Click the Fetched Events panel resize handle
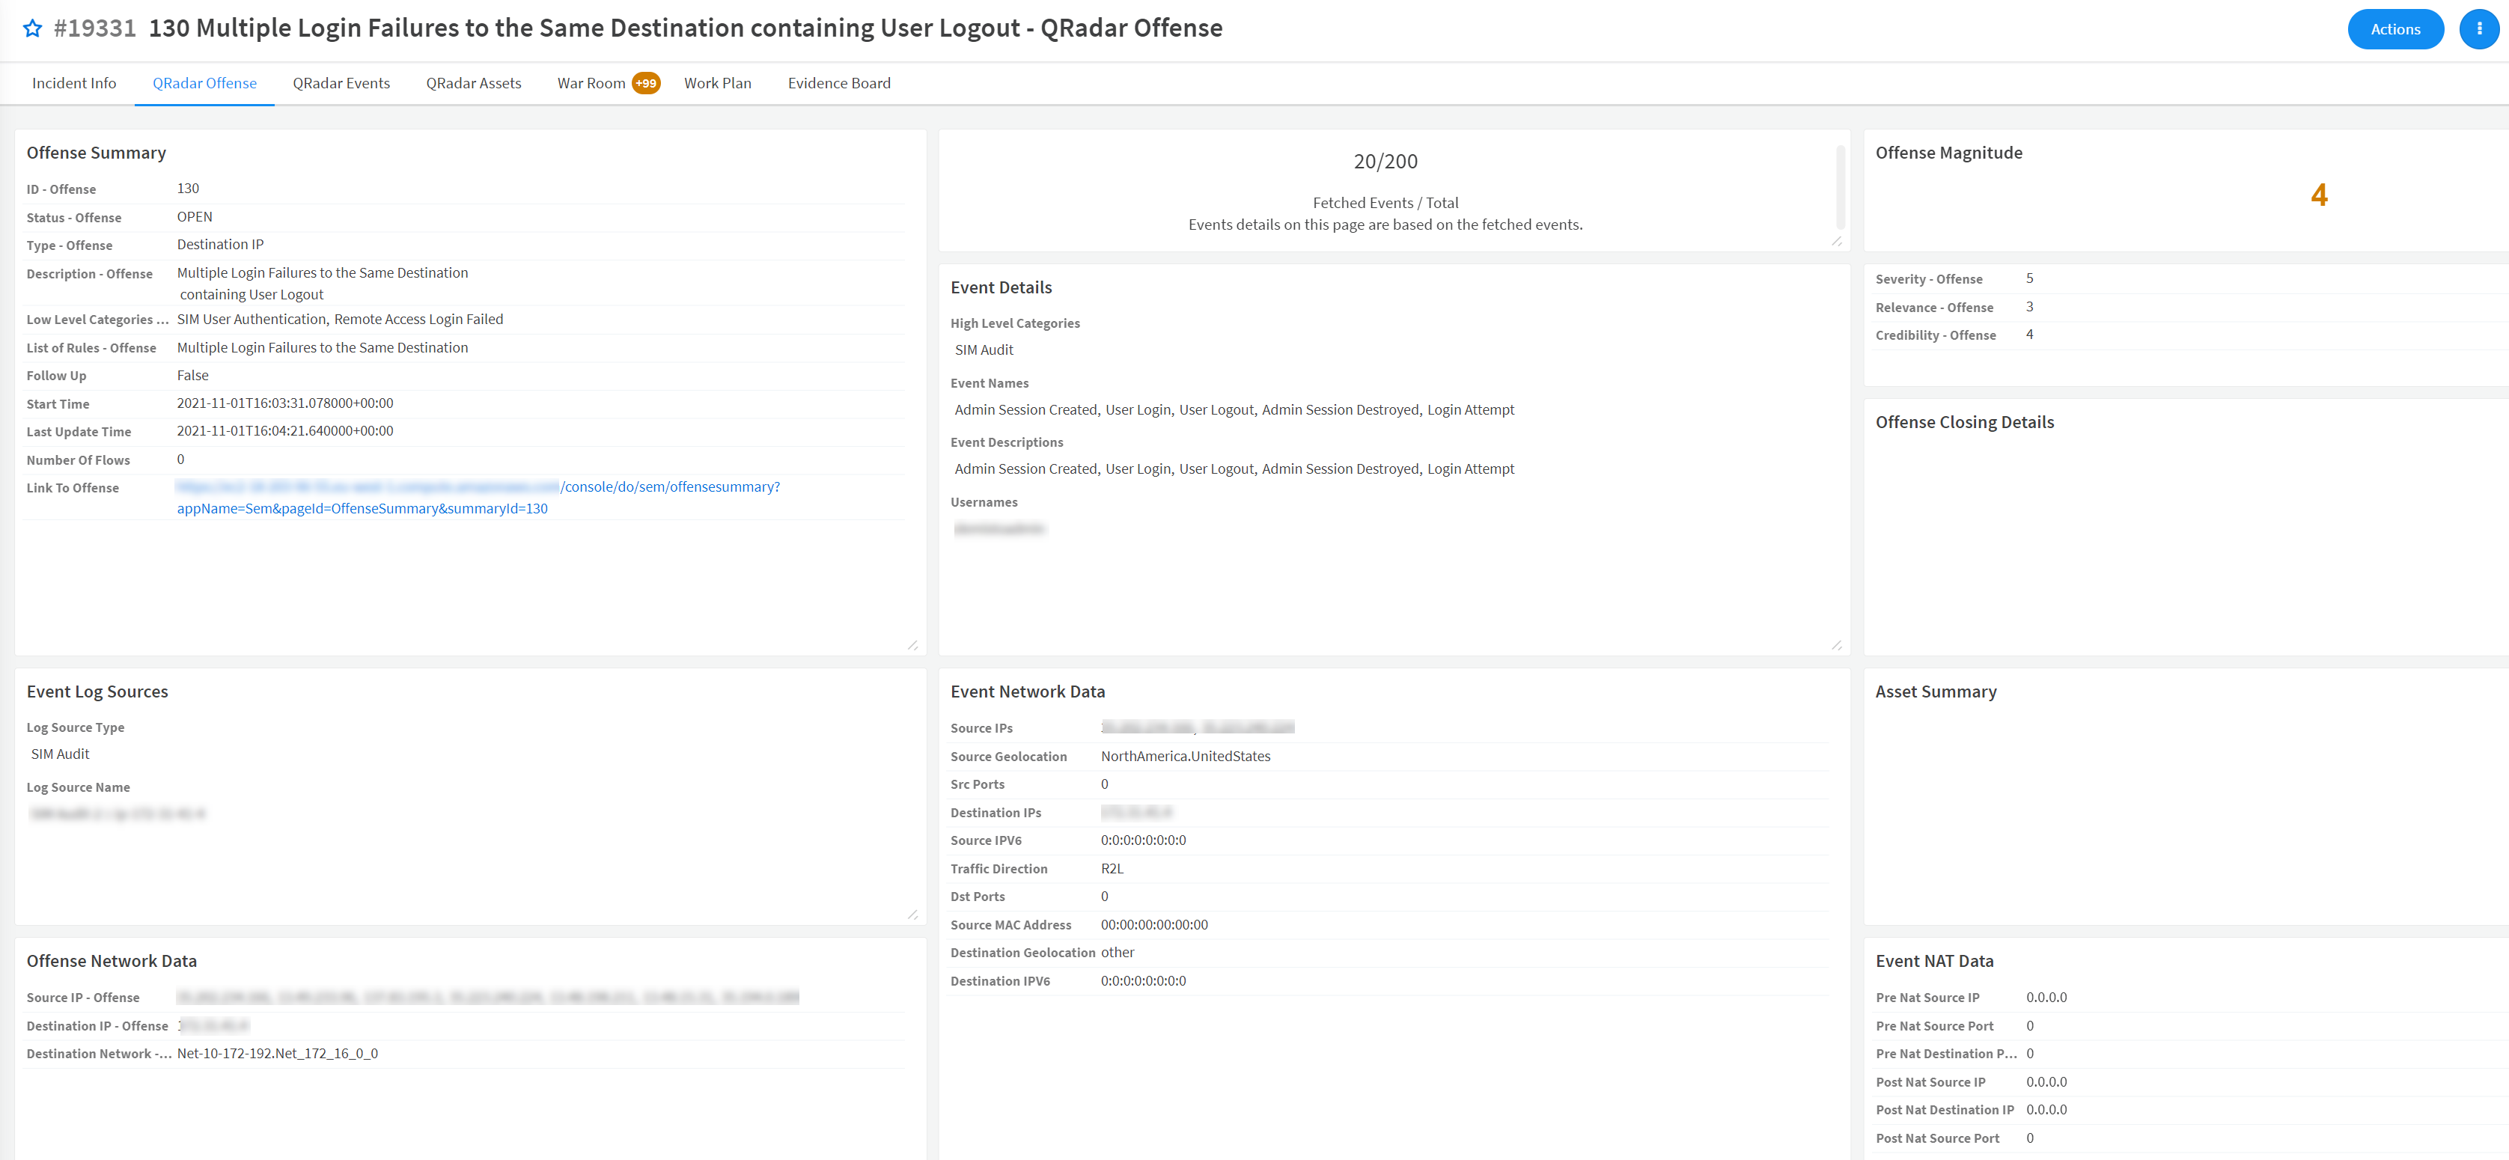This screenshot has height=1160, width=2509. click(x=1836, y=240)
